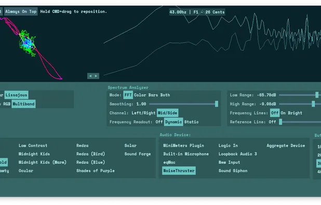Image resolution: width=321 pixels, height=205 pixels.
Task: Click the High Range slider handle
Action: 313,104
